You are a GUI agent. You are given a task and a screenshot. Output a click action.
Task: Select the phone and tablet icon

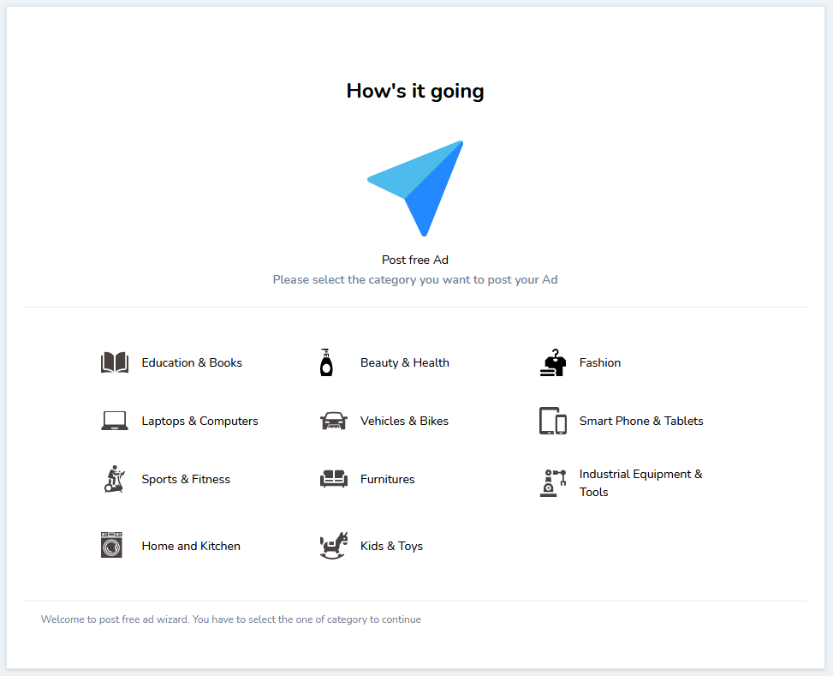click(553, 421)
